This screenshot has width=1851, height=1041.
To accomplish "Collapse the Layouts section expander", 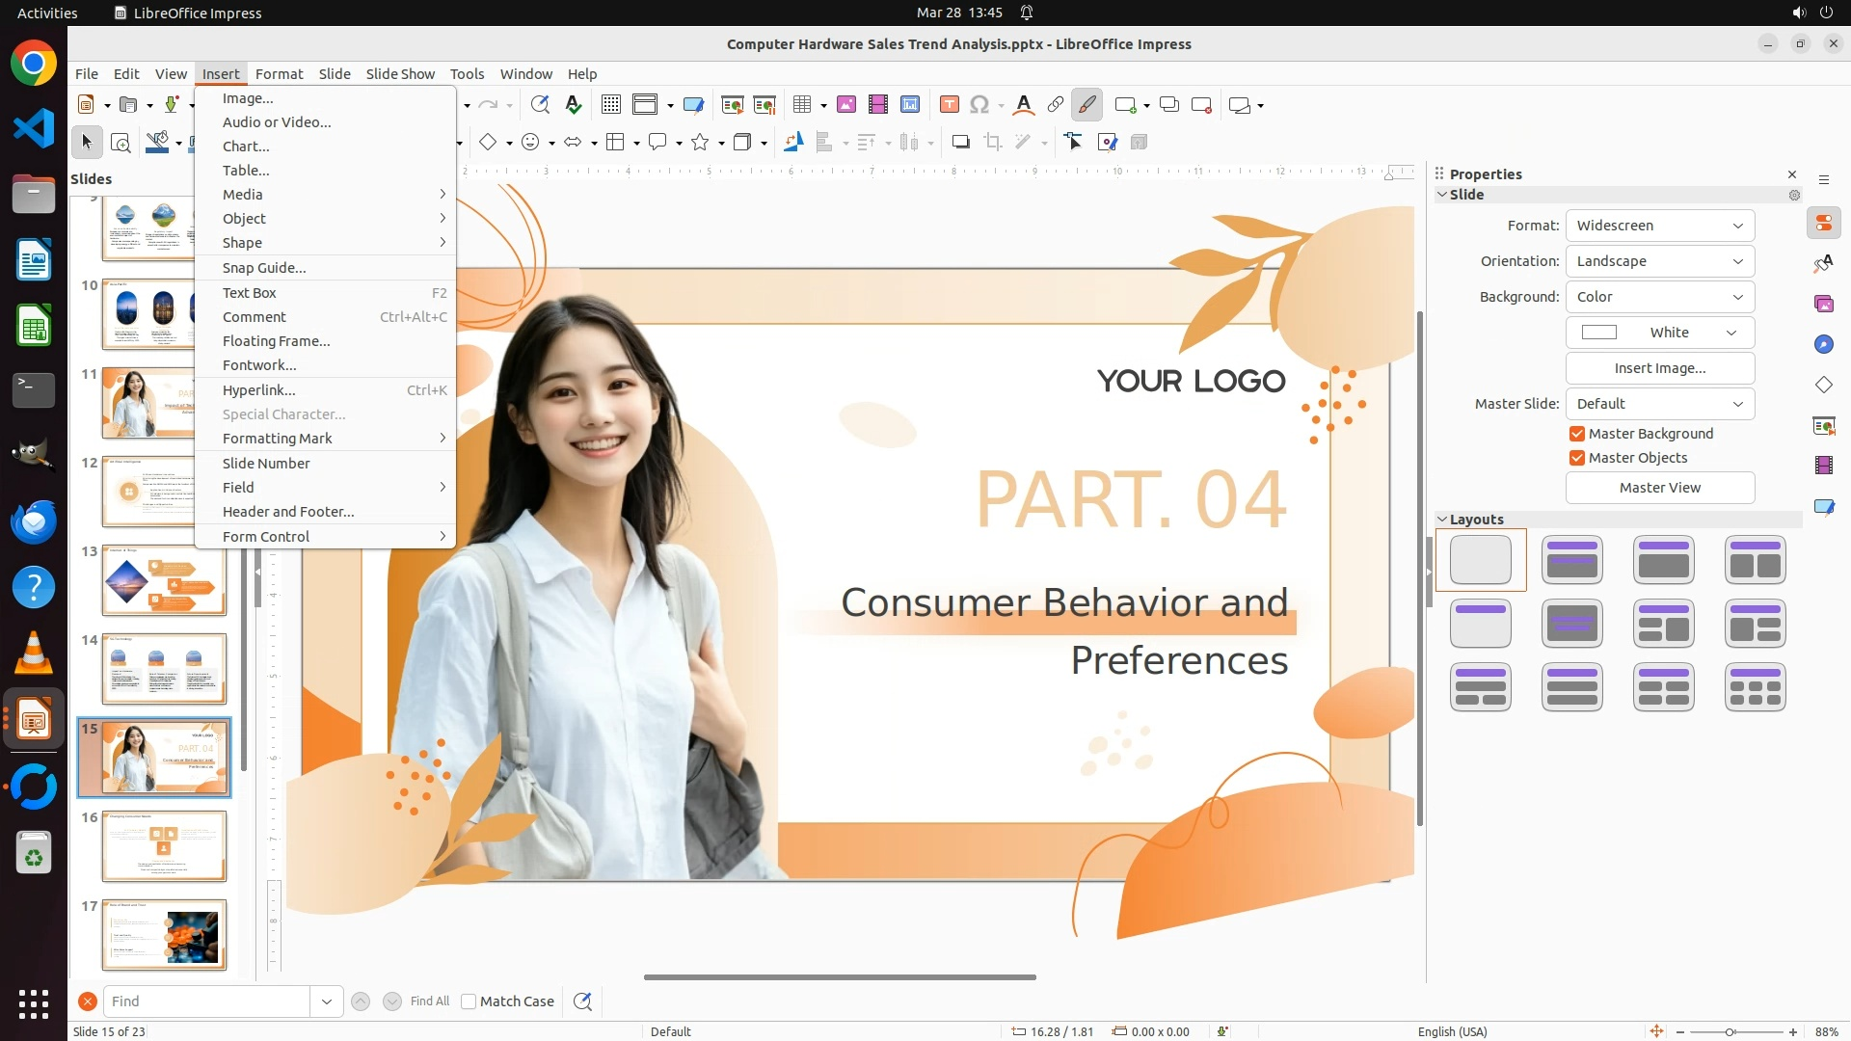I will 1442,520.
